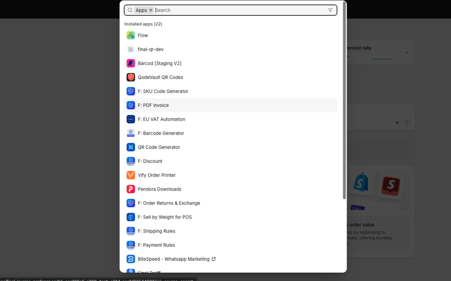The image size is (451, 281).
Task: Click the F: Sell by Weight icon
Action: (x=131, y=217)
